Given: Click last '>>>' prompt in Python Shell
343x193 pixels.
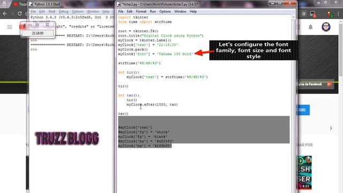Looking at the screenshot, I should [x=34, y=50].
